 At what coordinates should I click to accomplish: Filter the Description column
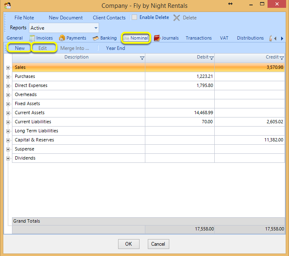click(142, 58)
